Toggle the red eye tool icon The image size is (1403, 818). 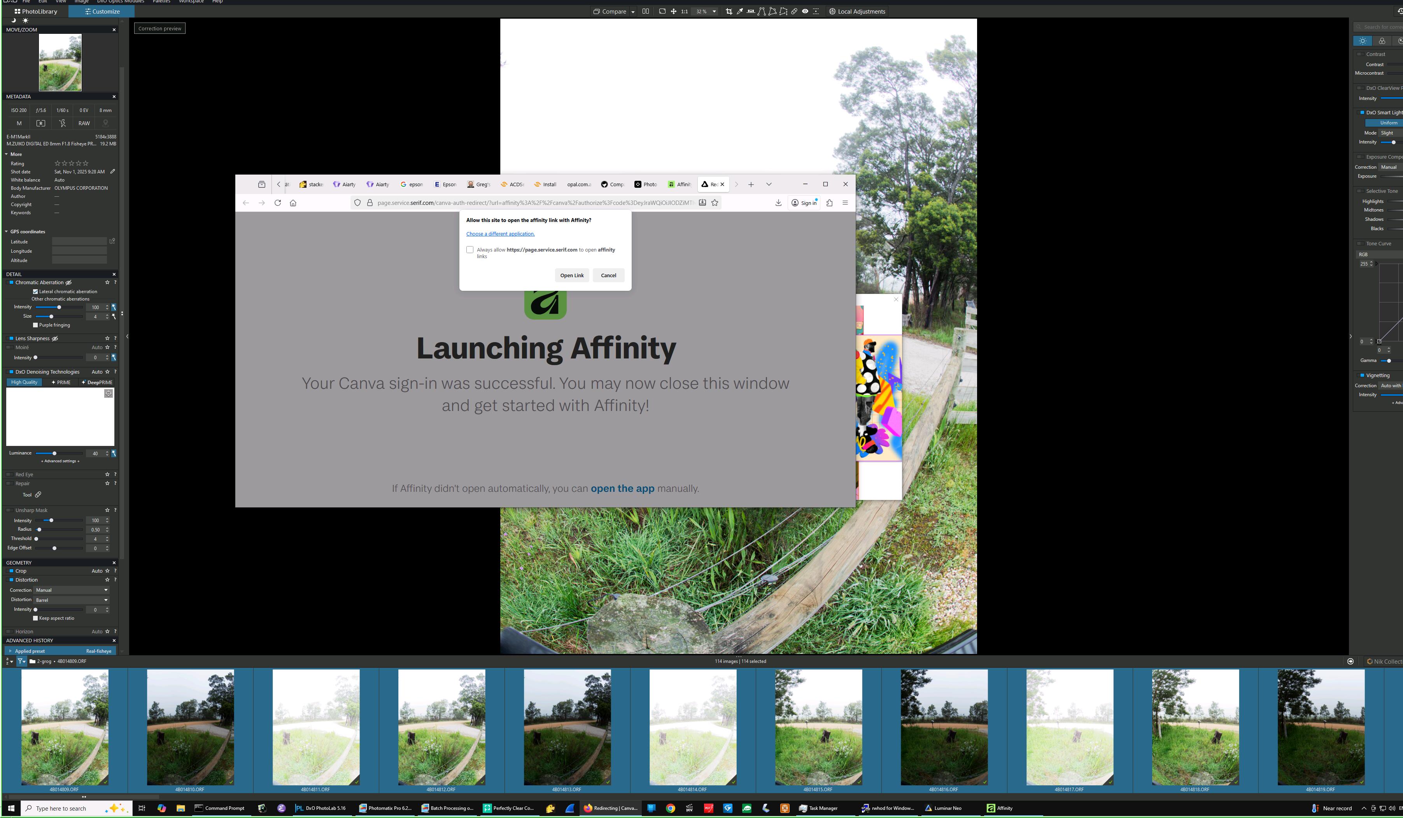(x=805, y=12)
